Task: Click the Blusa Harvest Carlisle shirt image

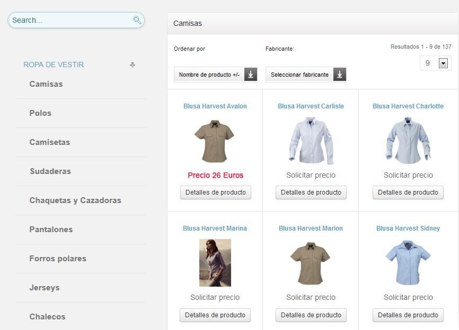Action: (311, 141)
